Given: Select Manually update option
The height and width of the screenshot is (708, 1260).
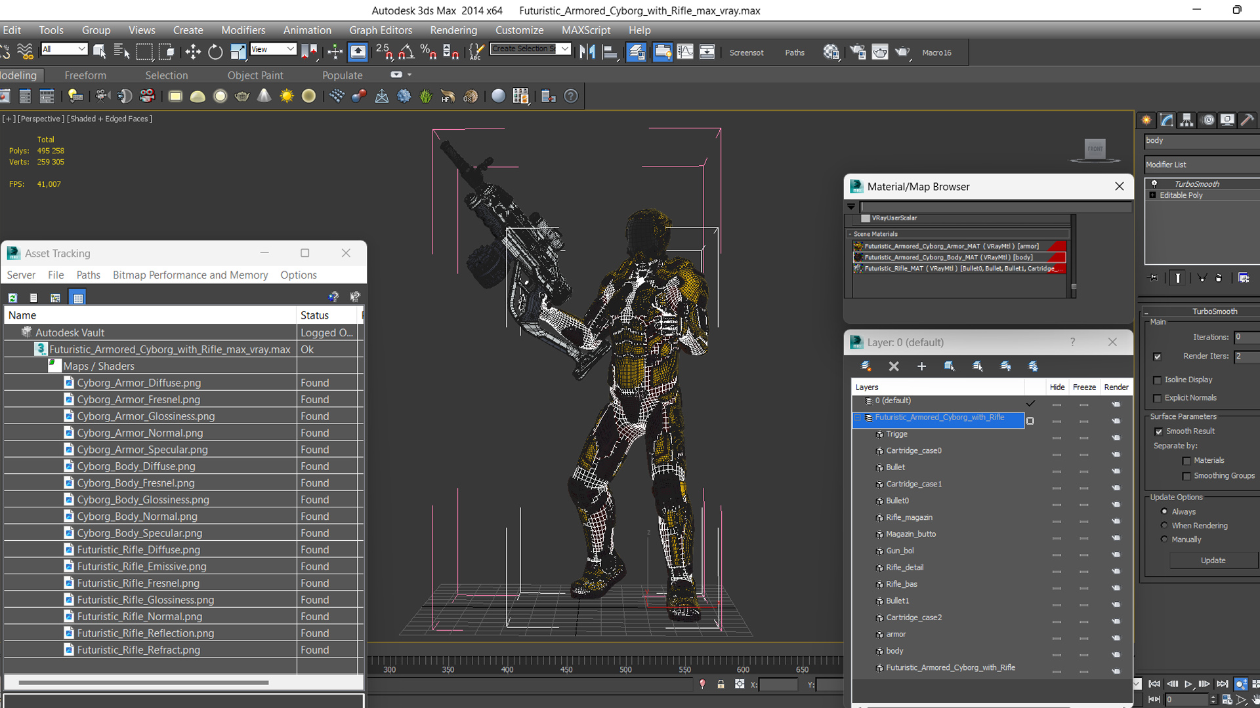Looking at the screenshot, I should 1165,540.
